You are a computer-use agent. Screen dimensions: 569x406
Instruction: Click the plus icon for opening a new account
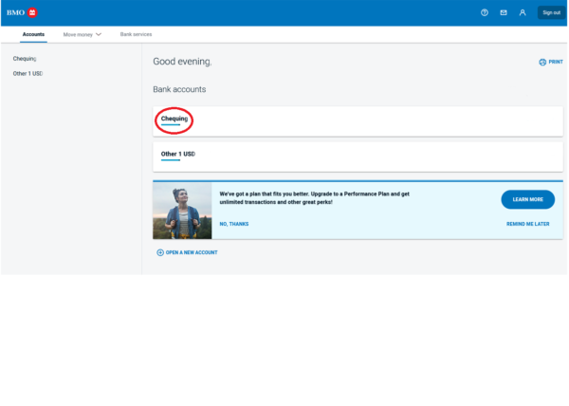tap(160, 252)
